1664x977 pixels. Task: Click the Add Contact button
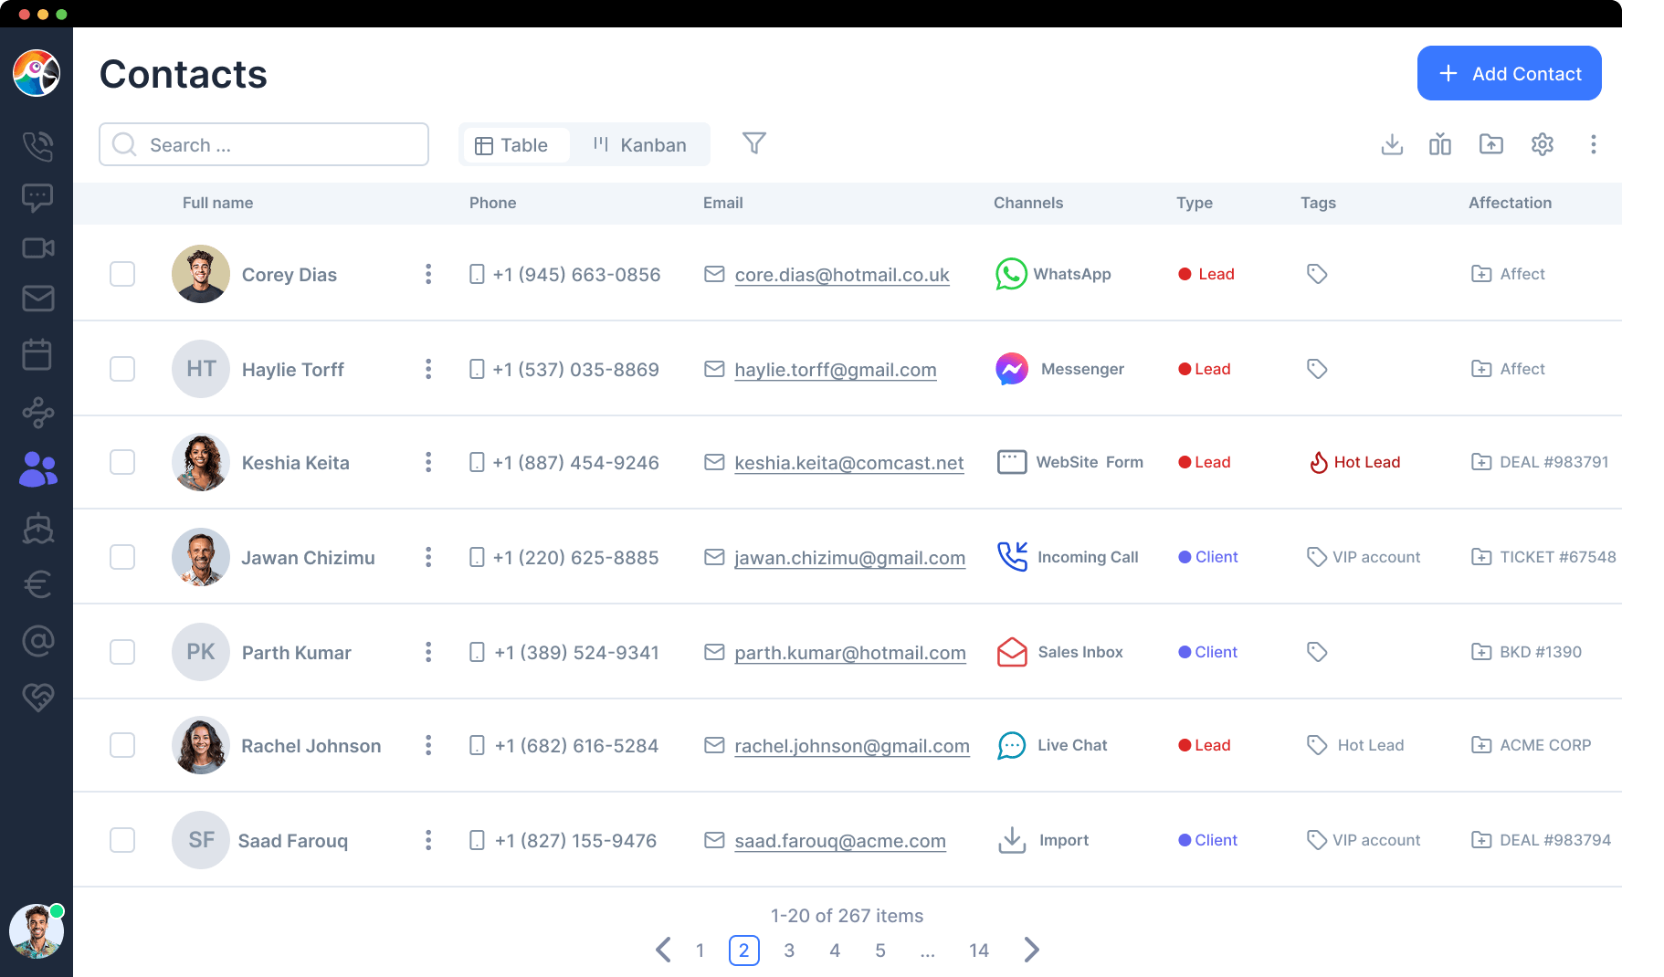[1509, 73]
